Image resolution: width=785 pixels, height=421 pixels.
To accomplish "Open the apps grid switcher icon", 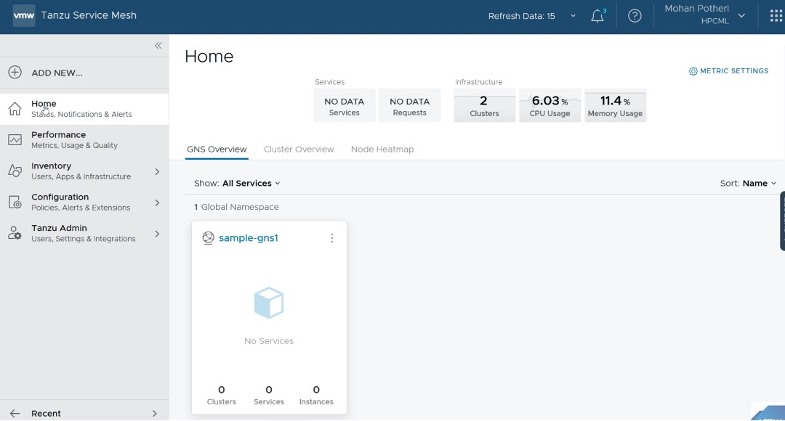I will (x=776, y=16).
